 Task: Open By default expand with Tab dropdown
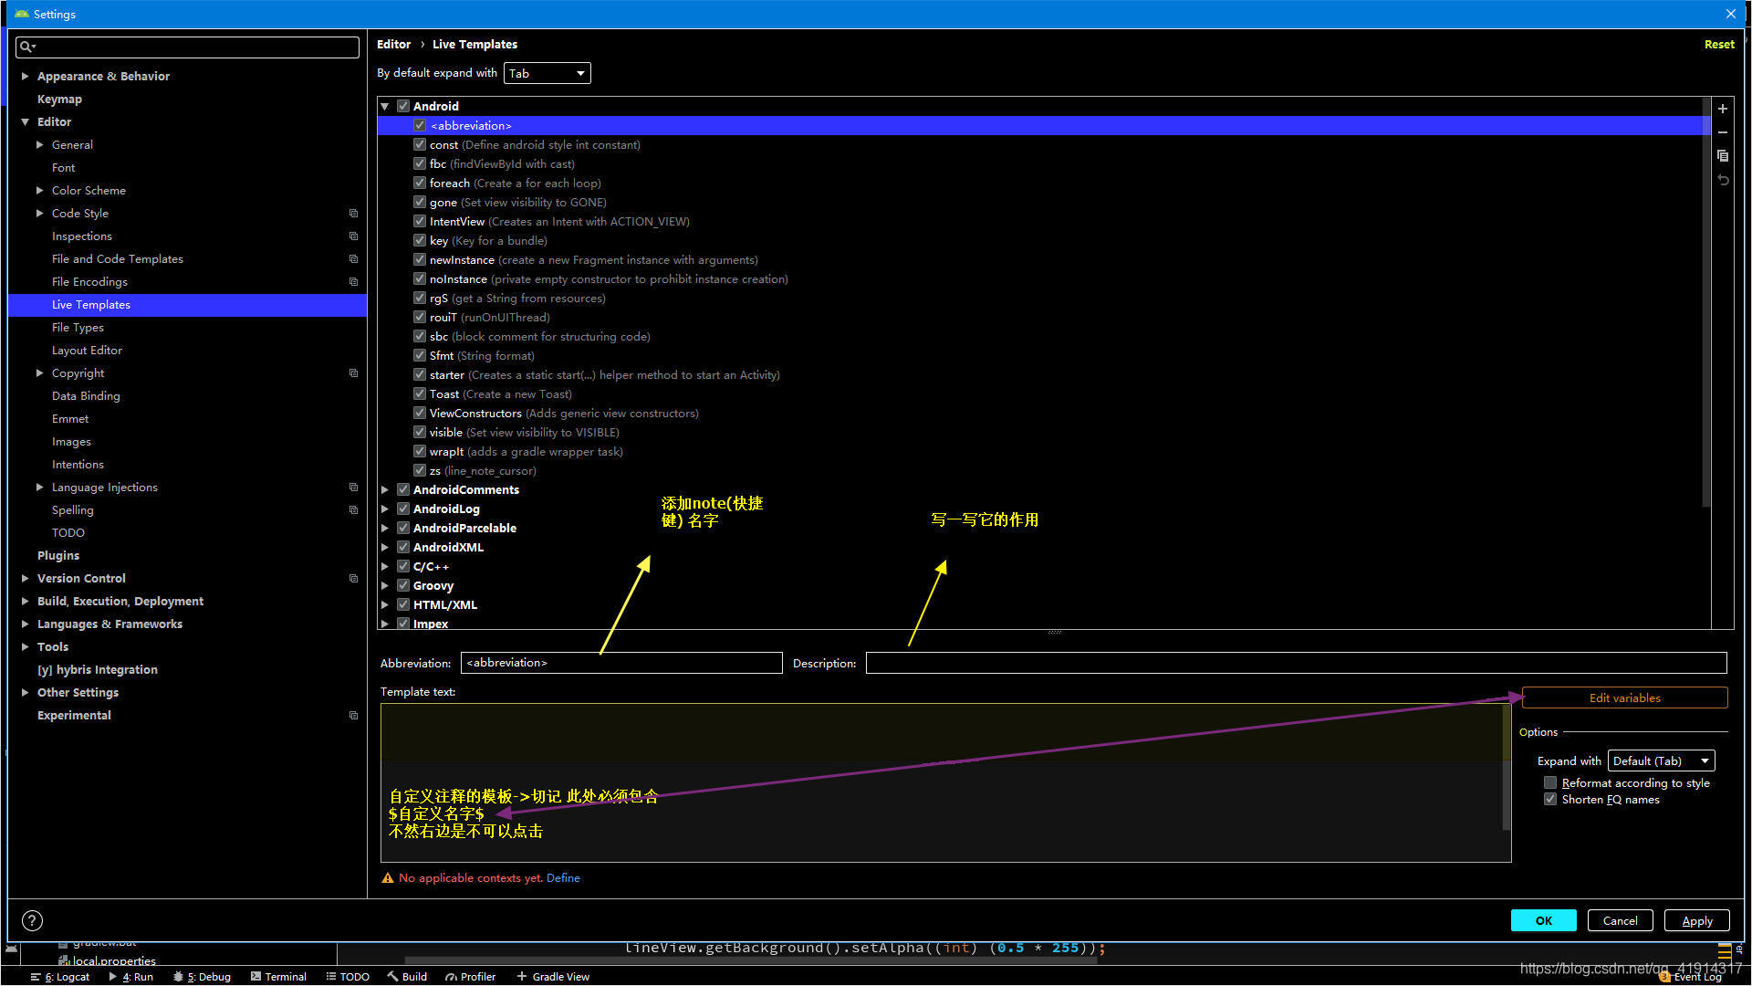coord(547,73)
